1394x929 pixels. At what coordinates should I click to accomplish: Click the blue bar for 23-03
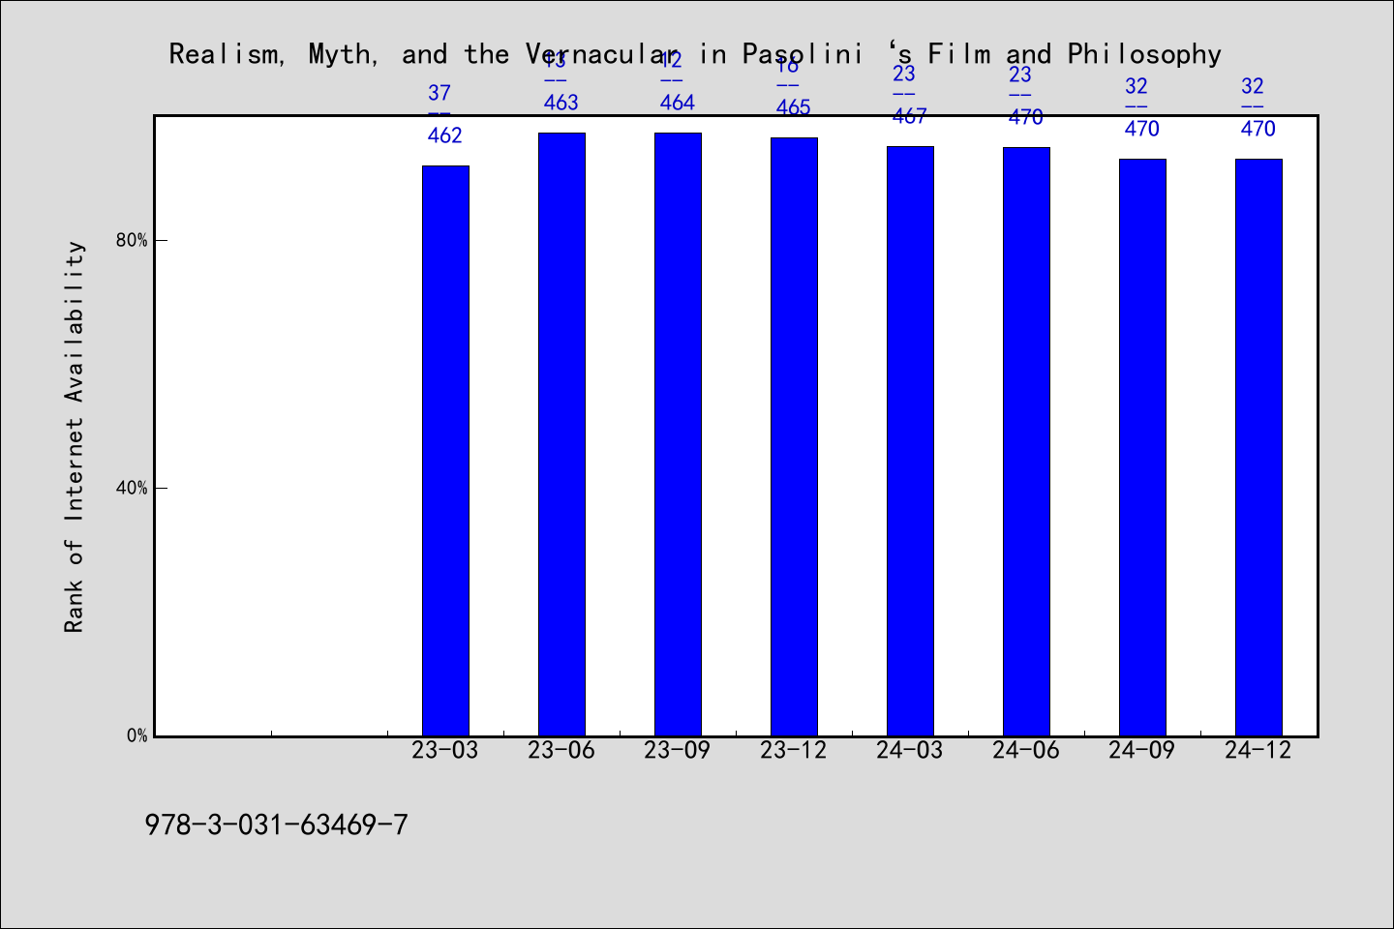pos(445,451)
